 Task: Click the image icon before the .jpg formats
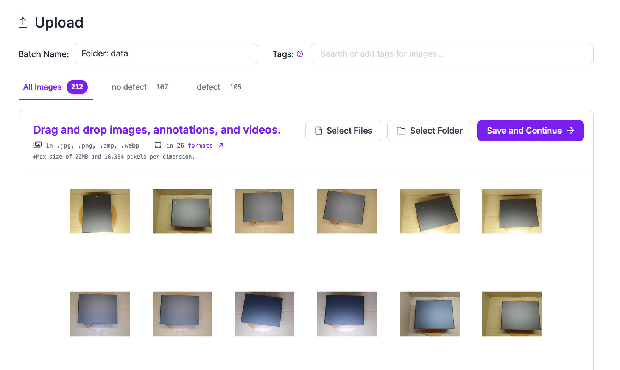(x=37, y=145)
